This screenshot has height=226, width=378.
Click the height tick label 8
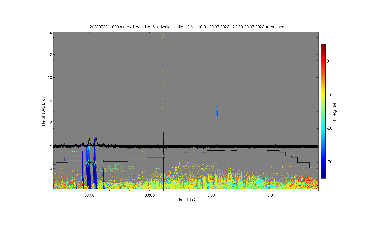pos(51,100)
